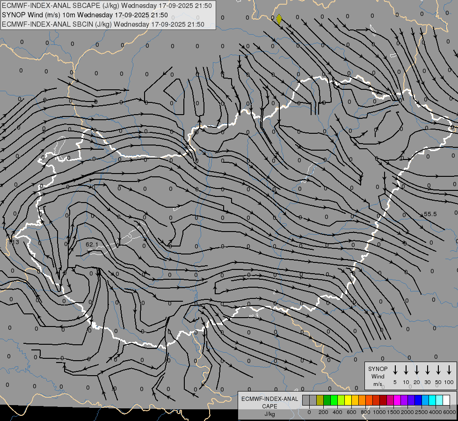Select the dark green CAPE swatch
This screenshot has height=421, width=458.
coord(327,400)
